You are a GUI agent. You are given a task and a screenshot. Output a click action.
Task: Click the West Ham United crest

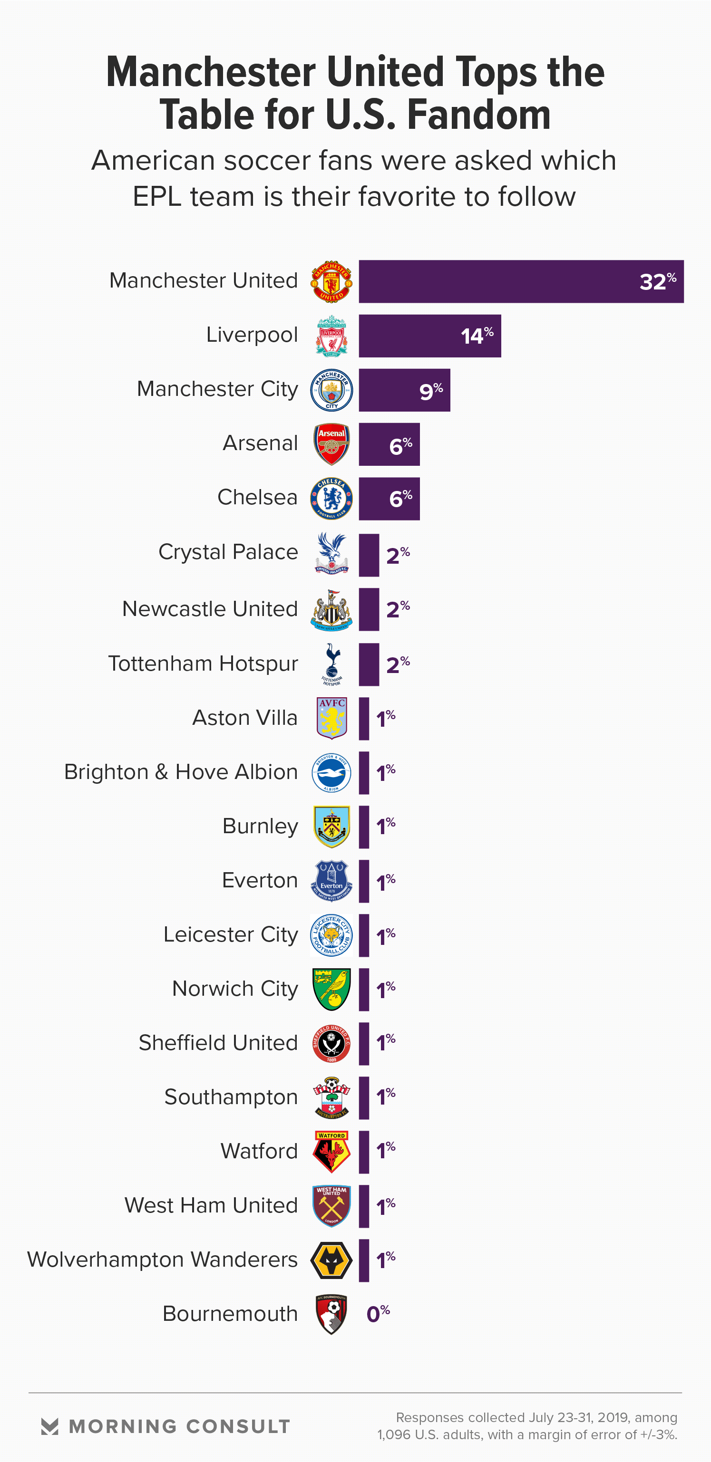331,1205
